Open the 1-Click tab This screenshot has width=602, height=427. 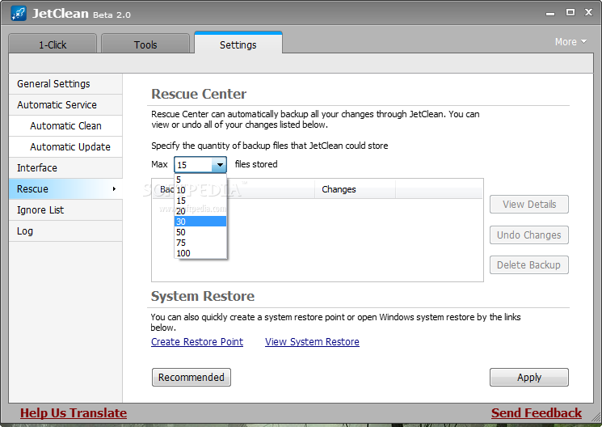click(x=53, y=44)
